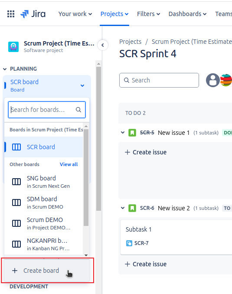Collapse the sidebar with arrow button
The height and width of the screenshot is (294, 232).
(103, 45)
